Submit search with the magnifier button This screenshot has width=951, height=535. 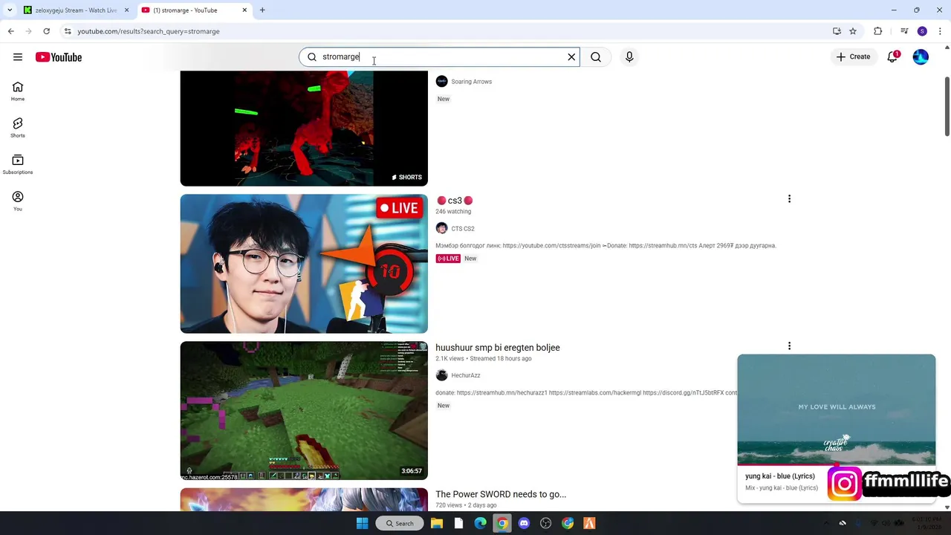click(596, 57)
